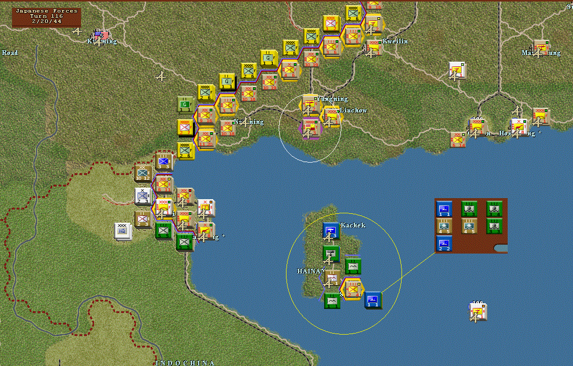Image resolution: width=573 pixels, height=366 pixels.
Task: Select the blue air unit at Kachek
Action: click(x=331, y=232)
